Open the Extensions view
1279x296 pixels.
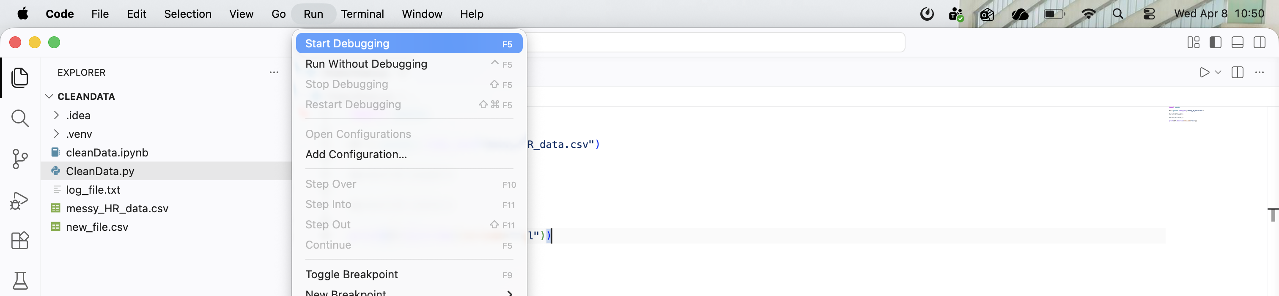click(x=20, y=240)
